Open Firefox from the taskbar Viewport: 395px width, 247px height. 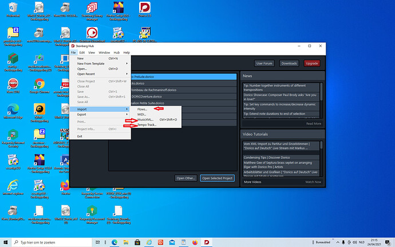coord(195,242)
